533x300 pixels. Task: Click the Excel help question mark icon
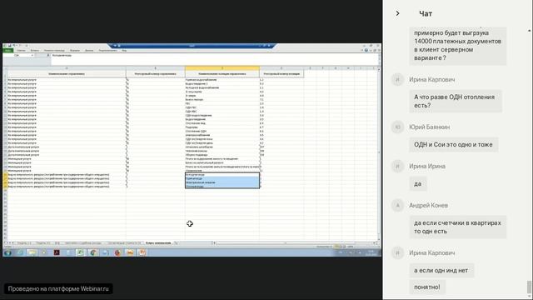coord(366,50)
